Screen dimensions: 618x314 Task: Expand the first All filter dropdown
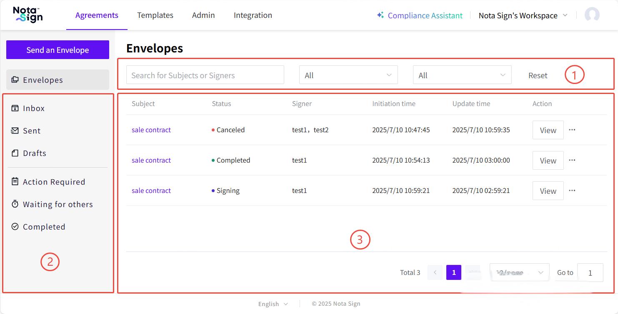coord(348,75)
